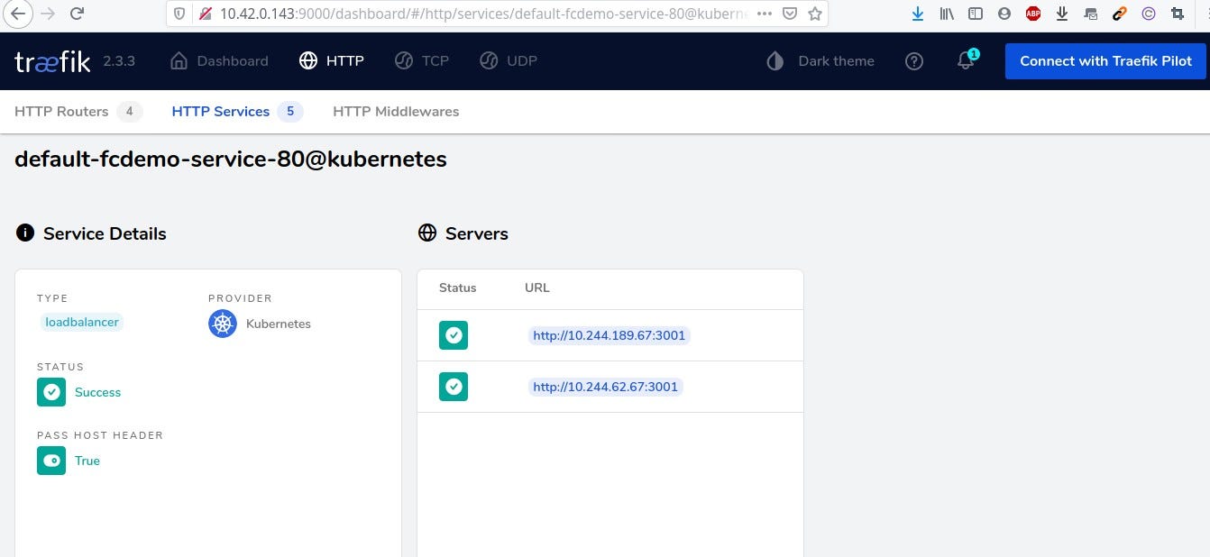Switch to the HTTP Middlewares tab
This screenshot has width=1210, height=557.
[x=396, y=112]
